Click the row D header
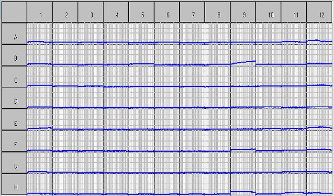 pyautogui.click(x=14, y=101)
